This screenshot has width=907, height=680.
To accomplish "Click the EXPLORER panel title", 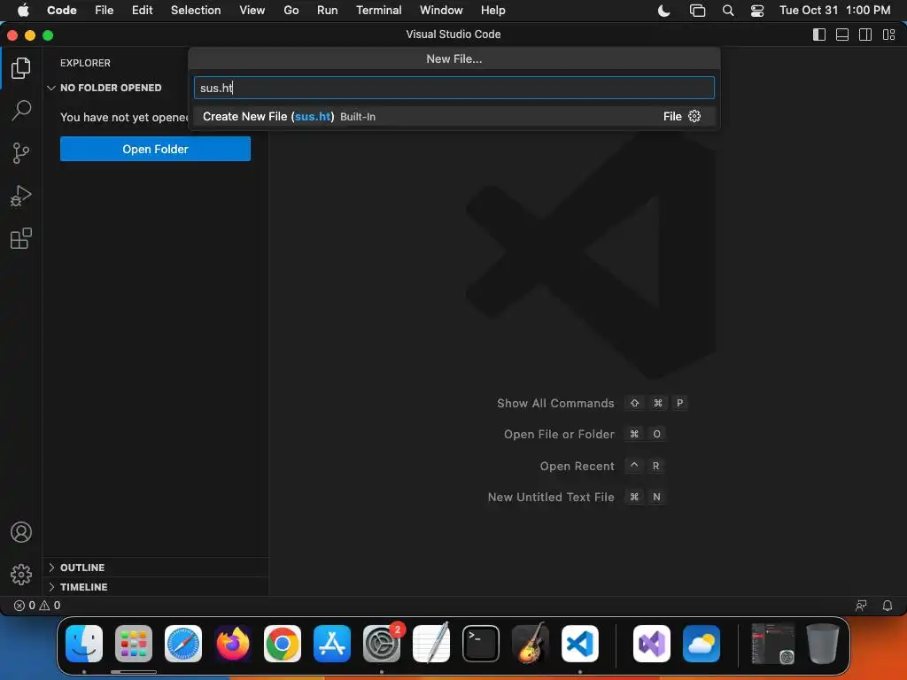I will [85, 63].
